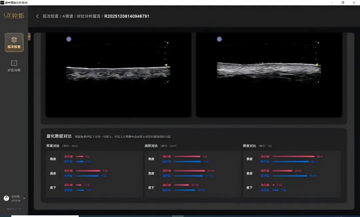The width and height of the screenshot is (360, 217).
Task: Click the blue dot on right ultrasound image
Action: 219,39
